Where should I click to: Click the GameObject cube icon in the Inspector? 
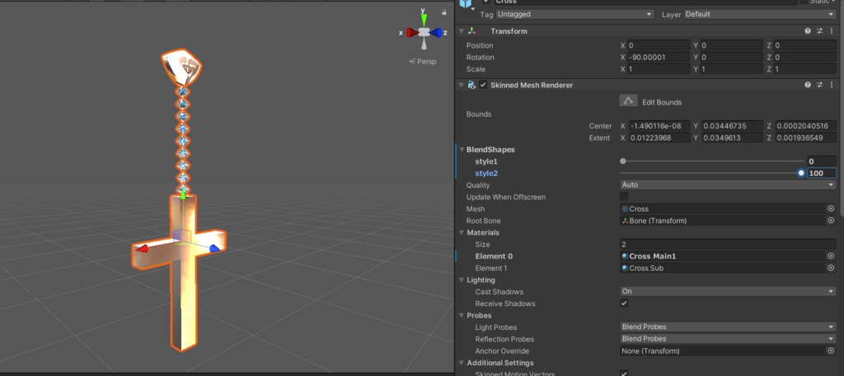pyautogui.click(x=467, y=3)
